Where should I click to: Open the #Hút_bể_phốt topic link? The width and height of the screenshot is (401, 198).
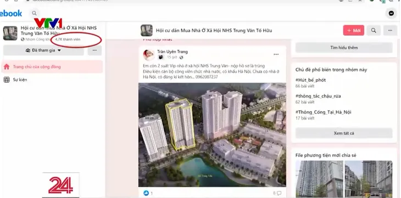pyautogui.click(x=310, y=80)
